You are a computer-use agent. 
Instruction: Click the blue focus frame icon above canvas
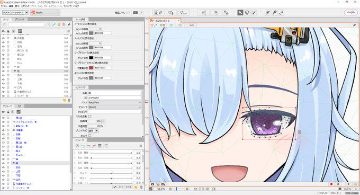(171, 25)
